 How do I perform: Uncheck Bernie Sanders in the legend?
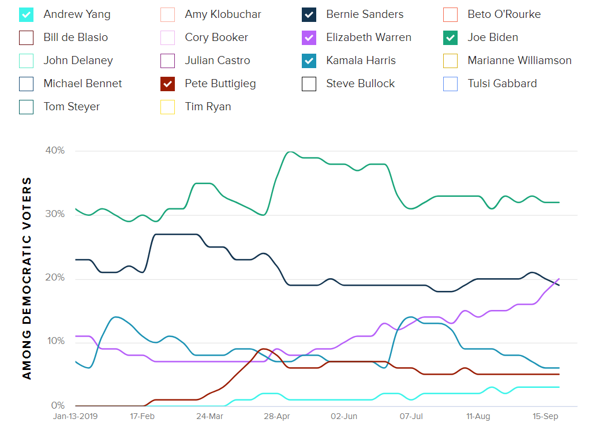[x=309, y=14]
